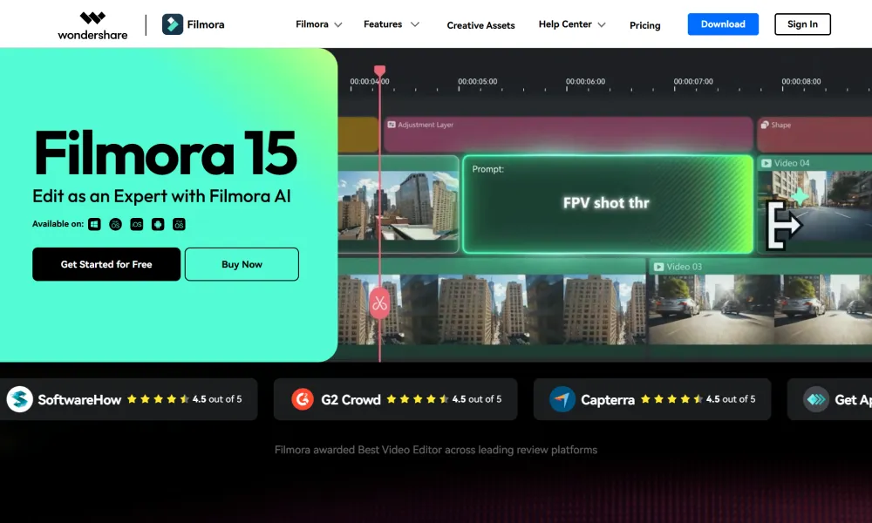Click the FPV shot prompt field
Viewport: 872px width, 523px height.
pos(607,203)
